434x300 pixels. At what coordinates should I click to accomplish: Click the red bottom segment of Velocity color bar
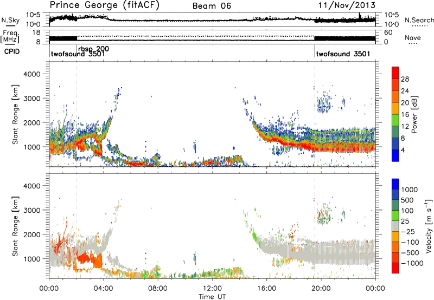click(x=395, y=268)
